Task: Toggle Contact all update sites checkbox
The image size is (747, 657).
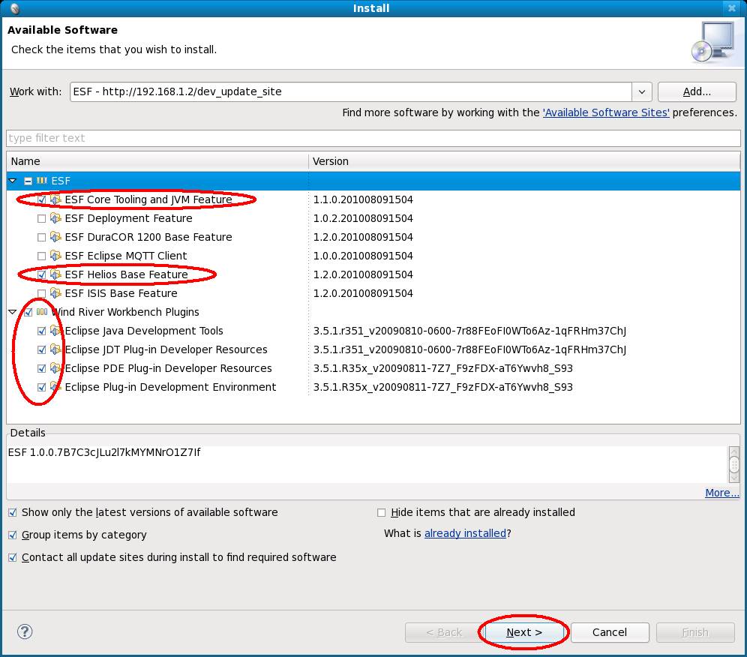Action: (x=13, y=557)
